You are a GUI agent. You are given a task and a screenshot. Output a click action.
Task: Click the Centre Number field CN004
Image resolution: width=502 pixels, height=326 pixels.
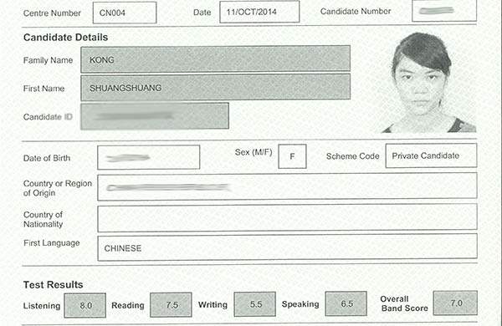tap(125, 13)
